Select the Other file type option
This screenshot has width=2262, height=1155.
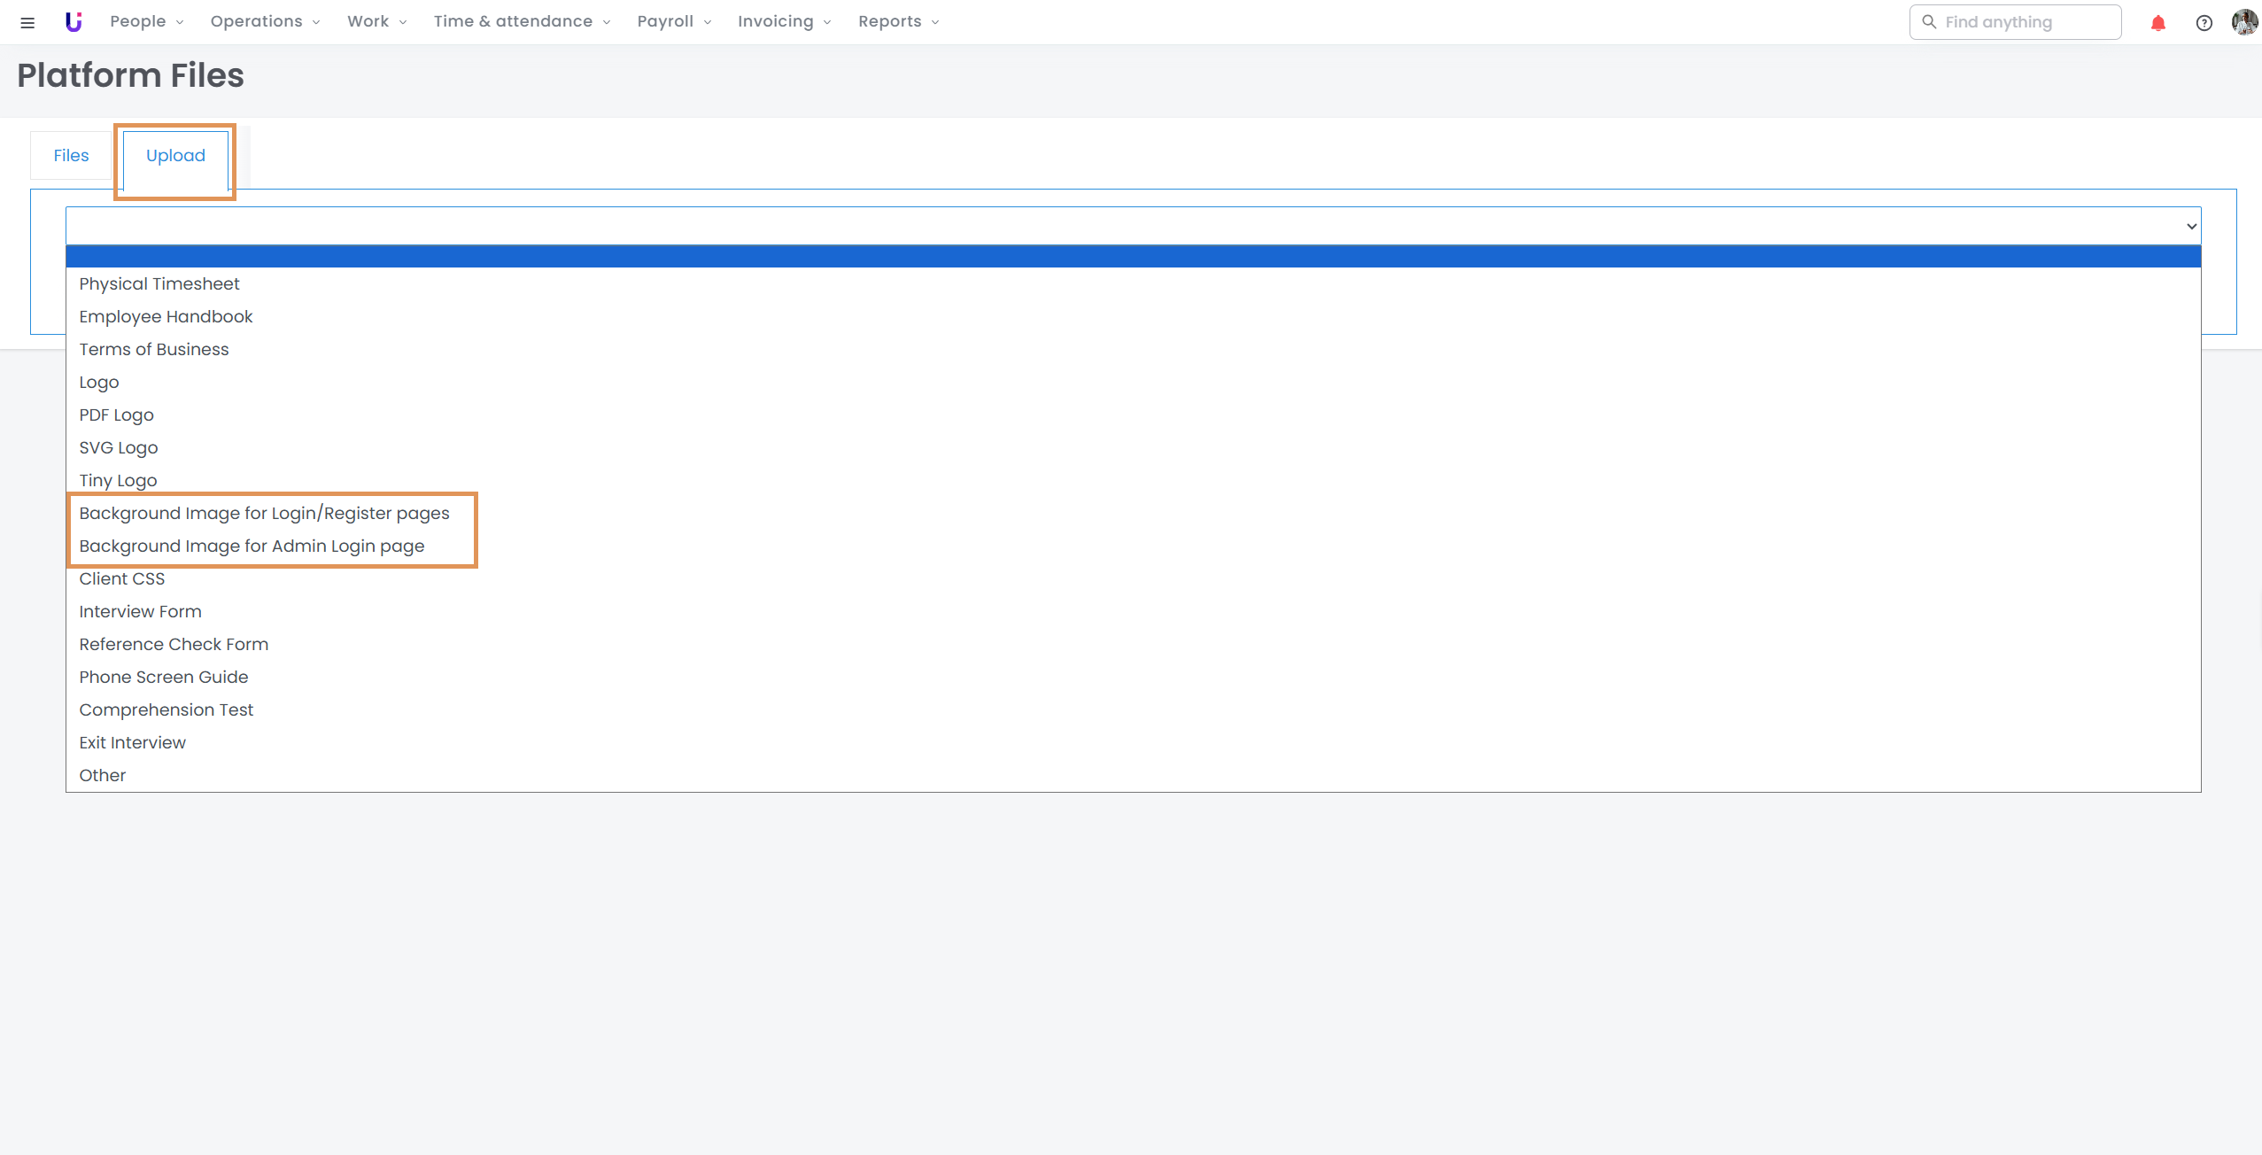(x=103, y=776)
